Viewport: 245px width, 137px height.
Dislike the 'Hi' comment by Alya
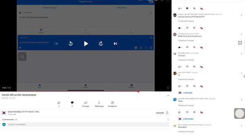(187, 86)
